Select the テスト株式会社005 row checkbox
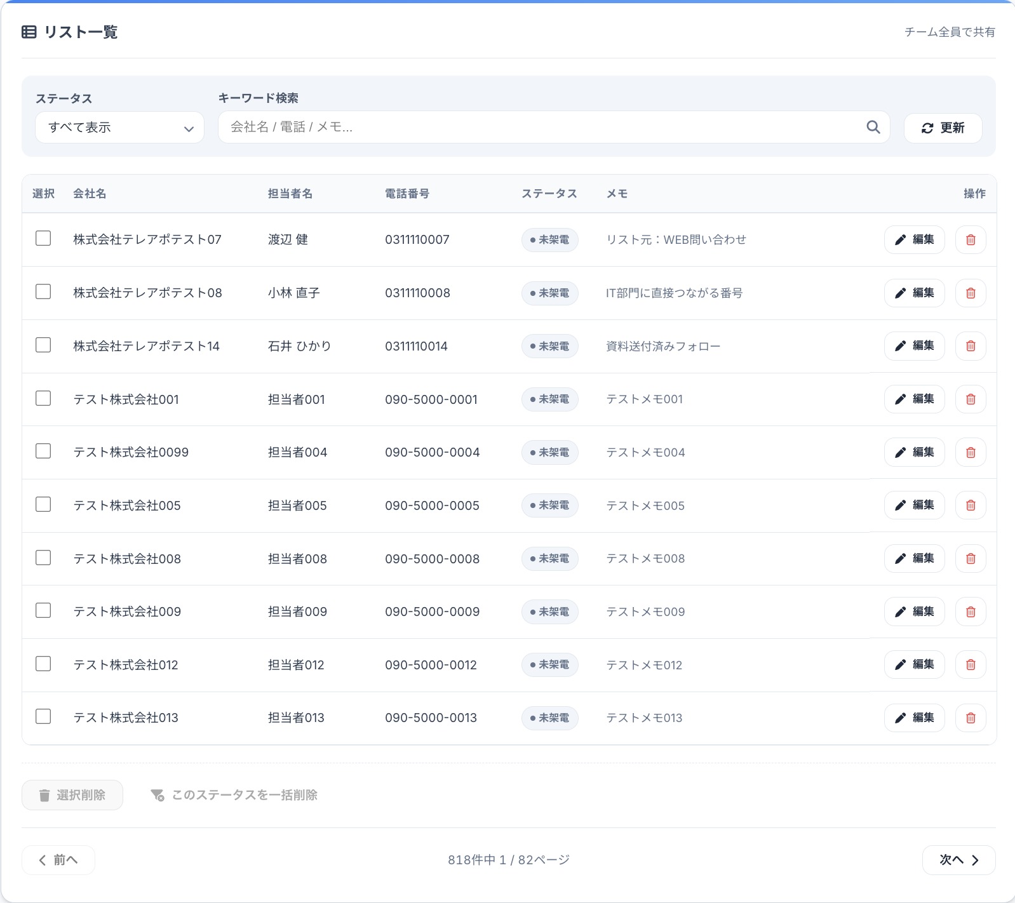The height and width of the screenshot is (903, 1015). [x=43, y=504]
